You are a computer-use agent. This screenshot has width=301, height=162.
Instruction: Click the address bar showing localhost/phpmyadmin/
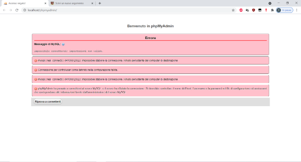[x=129, y=10]
